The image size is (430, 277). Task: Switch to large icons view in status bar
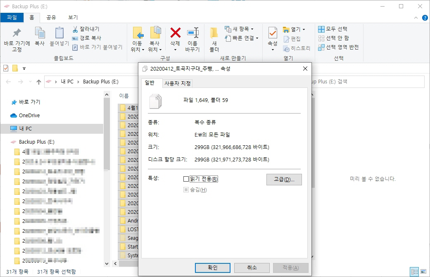tap(423, 272)
